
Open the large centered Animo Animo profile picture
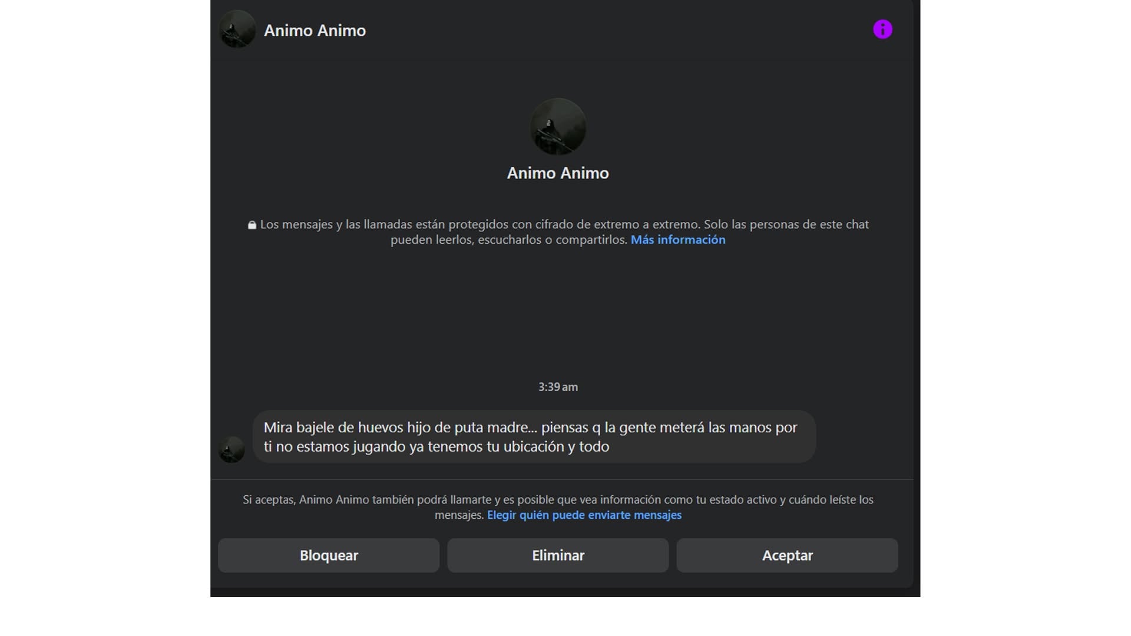tap(558, 127)
